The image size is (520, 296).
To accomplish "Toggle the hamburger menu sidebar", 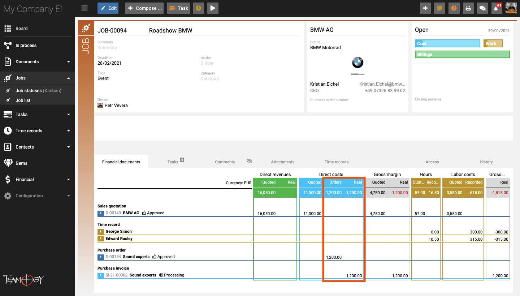I will click(x=84, y=8).
